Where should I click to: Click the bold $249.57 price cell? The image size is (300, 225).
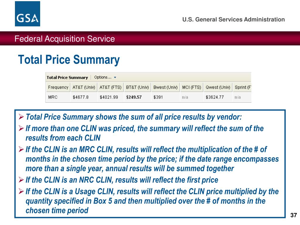[x=134, y=97]
